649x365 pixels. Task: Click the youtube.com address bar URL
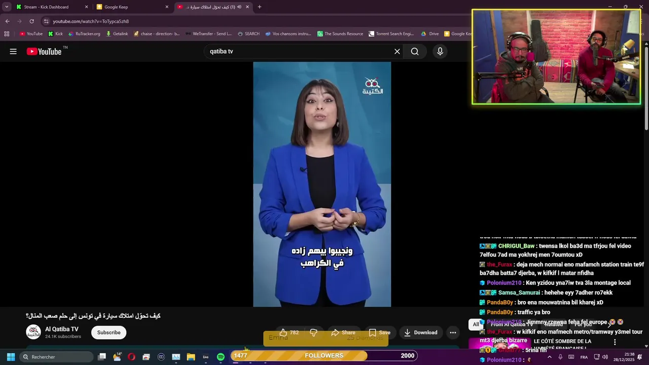[x=91, y=21]
